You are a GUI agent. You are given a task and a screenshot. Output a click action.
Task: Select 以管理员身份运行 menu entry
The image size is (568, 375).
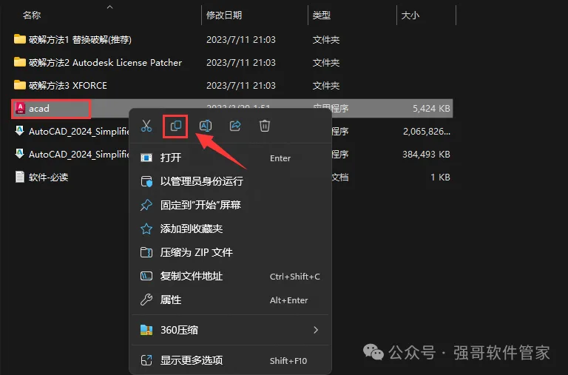pos(231,181)
